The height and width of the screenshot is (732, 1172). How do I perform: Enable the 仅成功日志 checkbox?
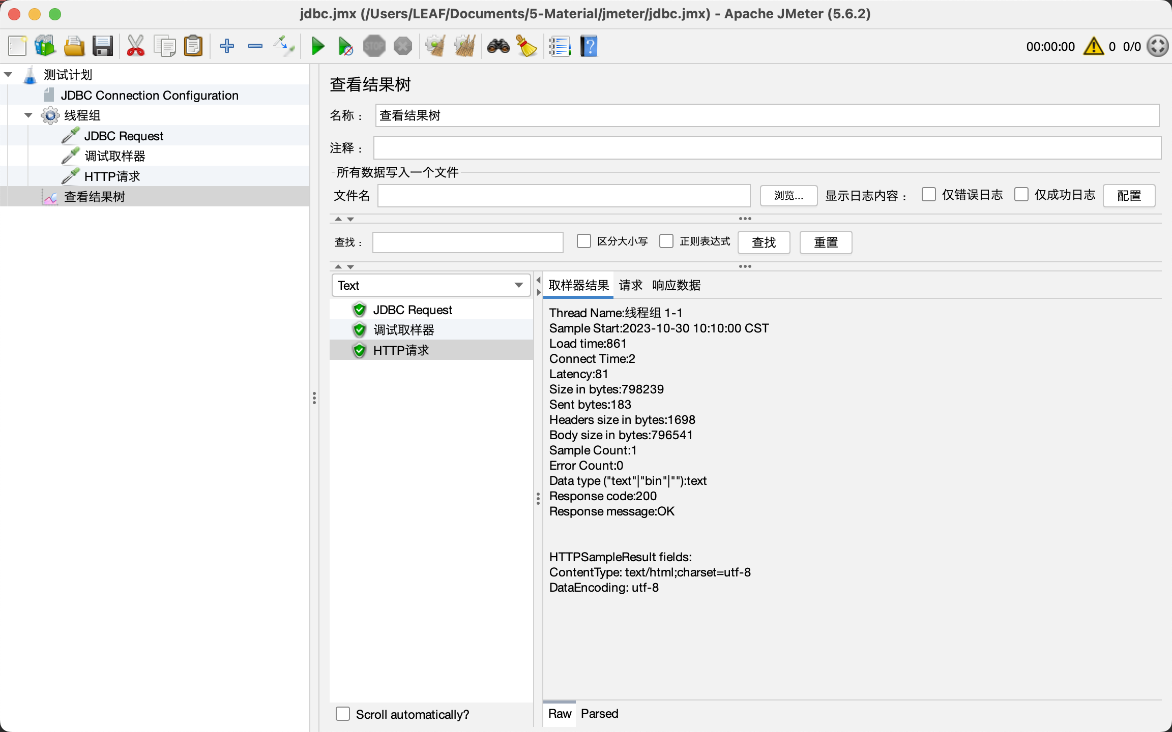[1021, 195]
